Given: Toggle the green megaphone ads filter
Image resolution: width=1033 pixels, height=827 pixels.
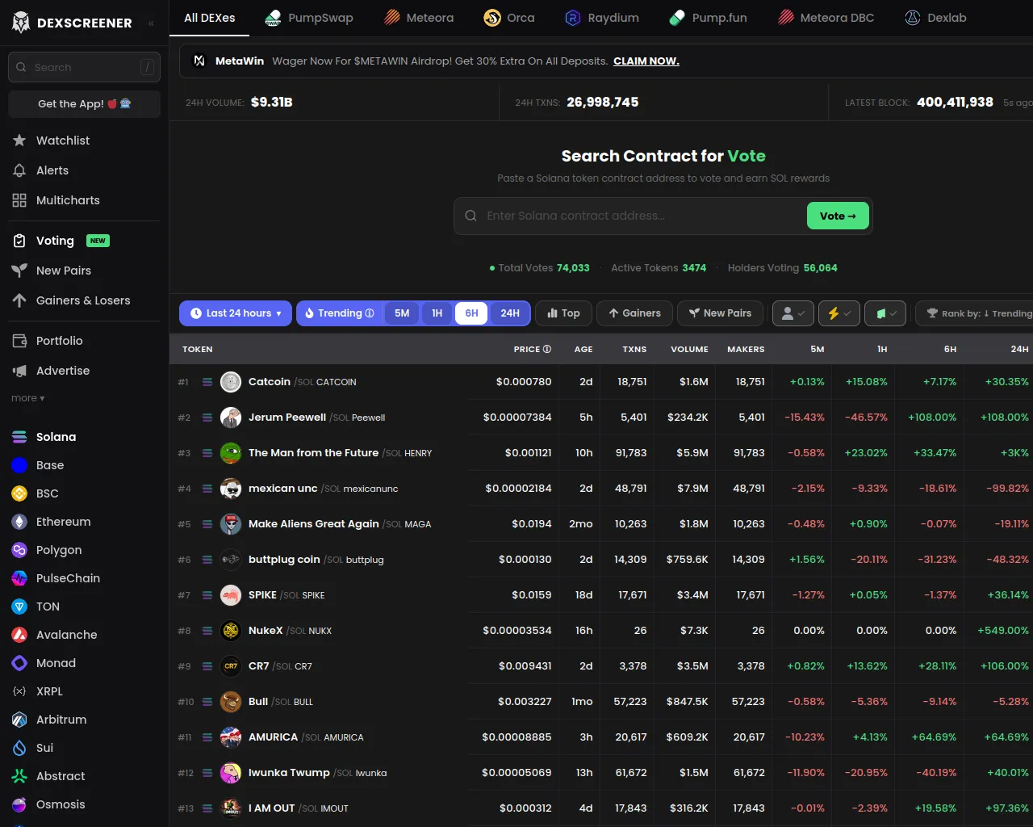Looking at the screenshot, I should [885, 313].
